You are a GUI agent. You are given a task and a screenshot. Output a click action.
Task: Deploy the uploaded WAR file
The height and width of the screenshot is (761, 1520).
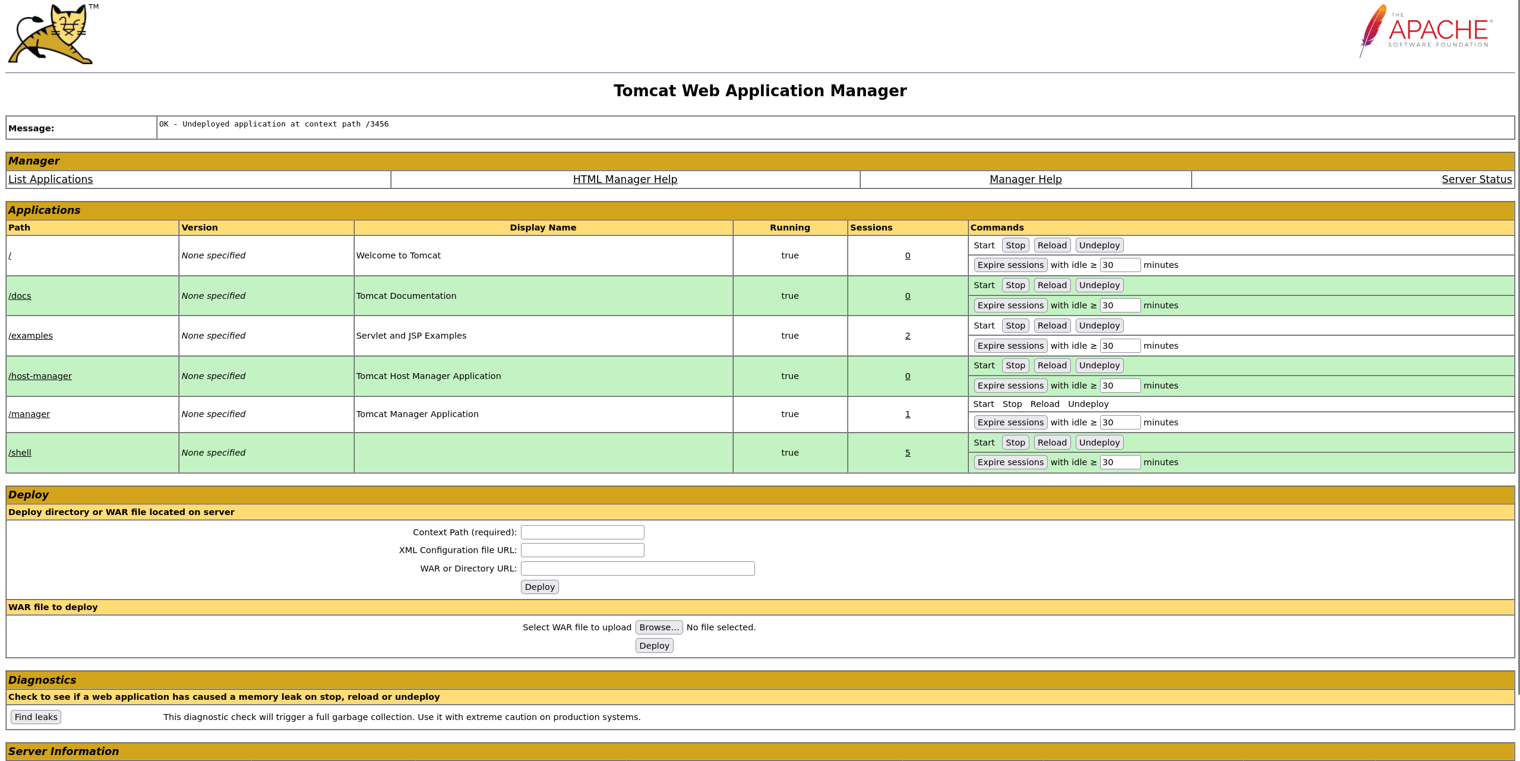coord(654,646)
